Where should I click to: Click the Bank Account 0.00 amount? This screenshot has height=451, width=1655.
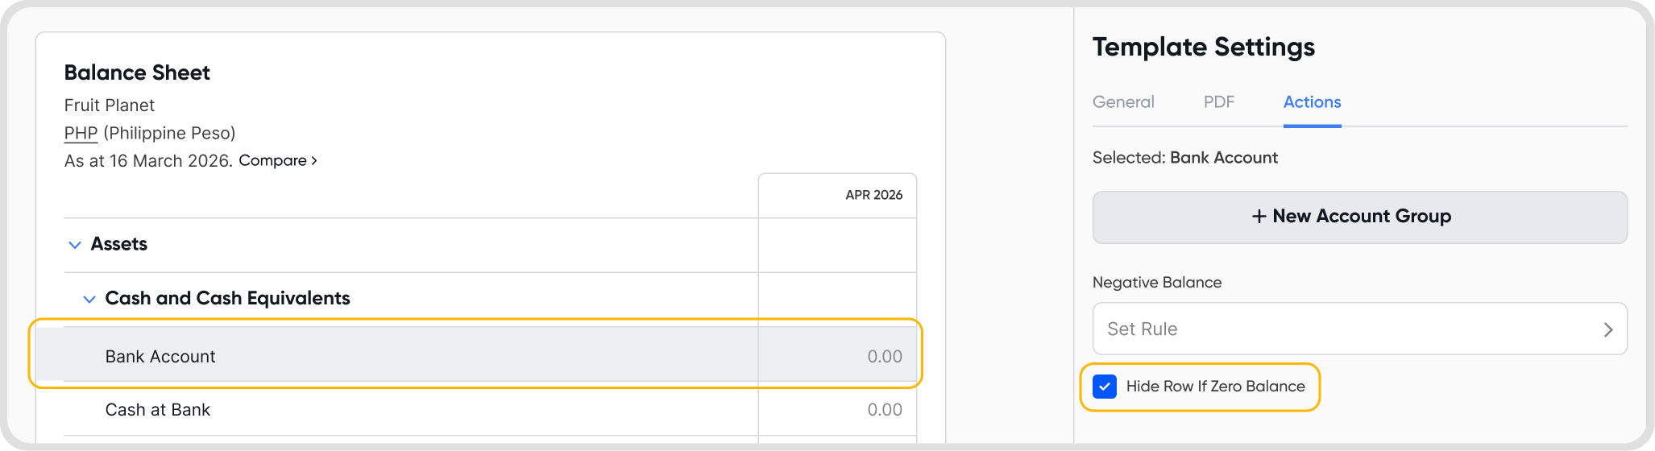[884, 357]
